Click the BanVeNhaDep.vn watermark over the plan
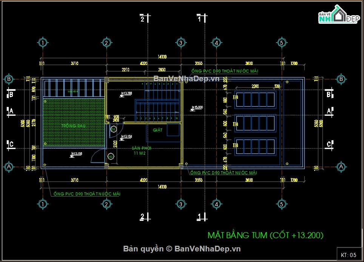Image resolution: width=364 pixels, height=262 pixels. point(187,79)
